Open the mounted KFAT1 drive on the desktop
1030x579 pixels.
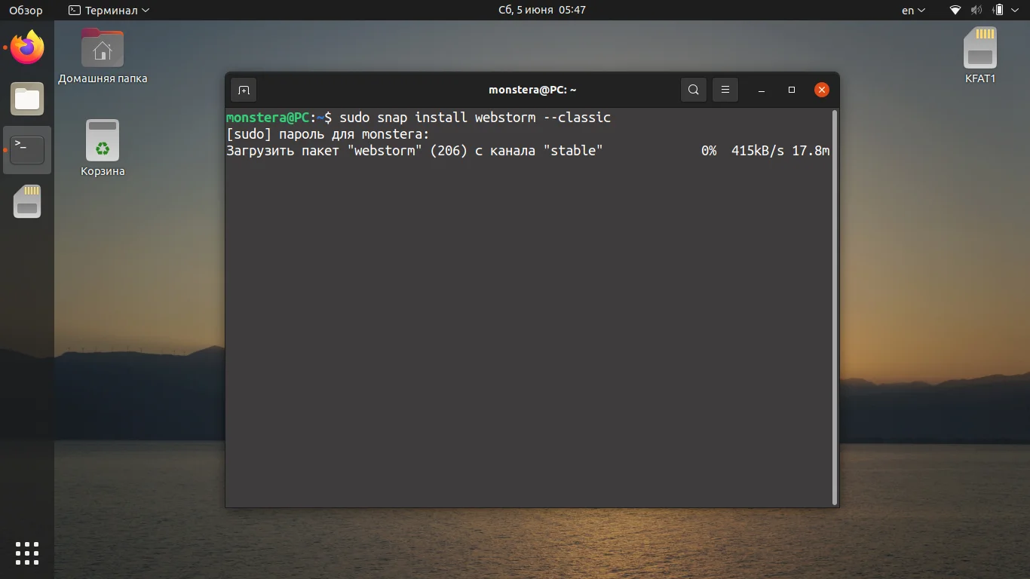(x=980, y=47)
